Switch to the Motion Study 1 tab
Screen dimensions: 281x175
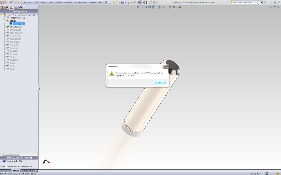tap(28, 171)
